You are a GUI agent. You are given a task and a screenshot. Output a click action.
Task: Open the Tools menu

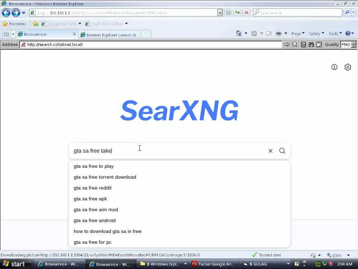coord(335,34)
